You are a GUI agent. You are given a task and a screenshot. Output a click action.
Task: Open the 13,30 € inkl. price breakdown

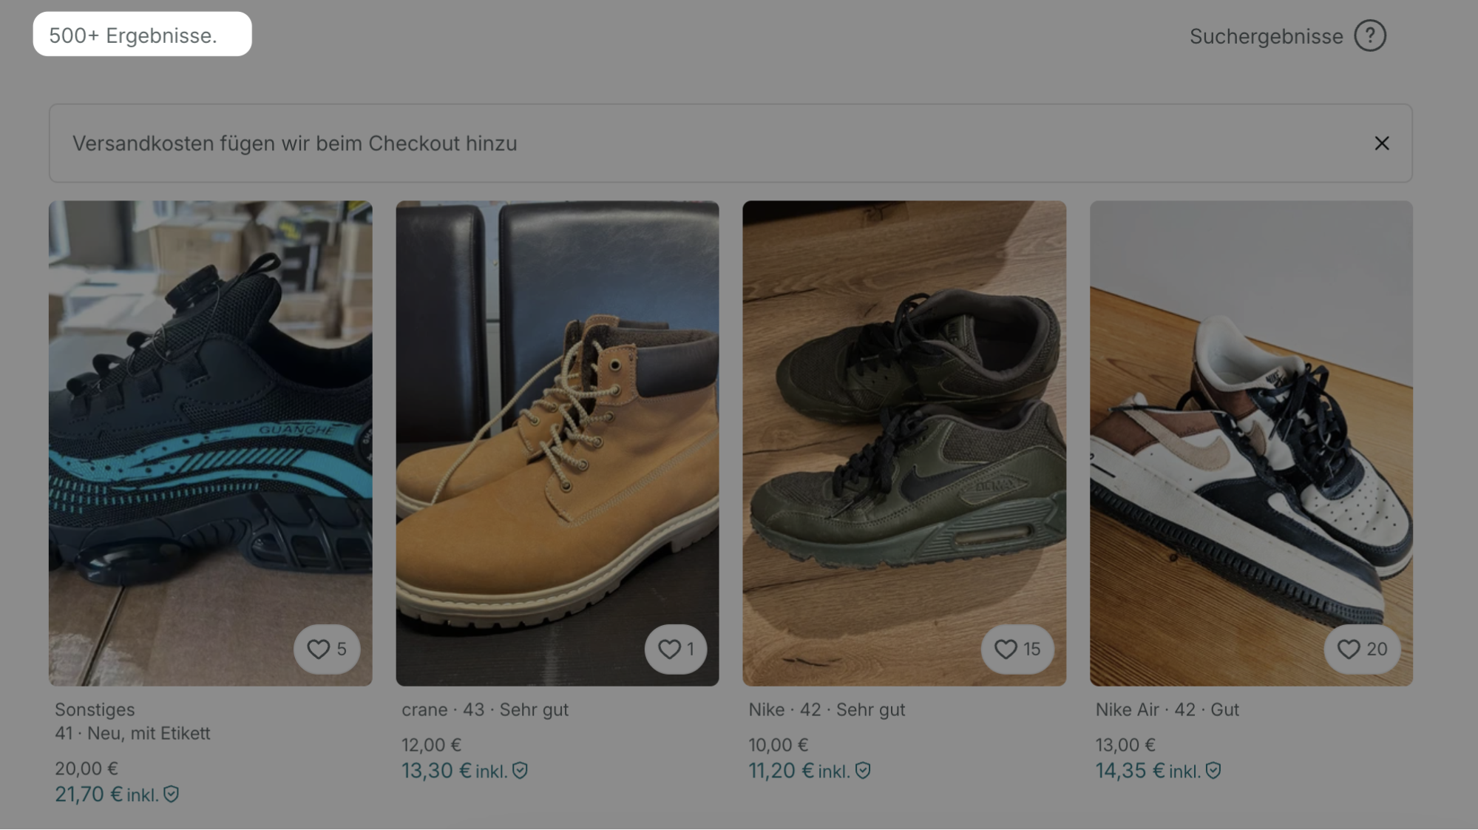point(453,771)
